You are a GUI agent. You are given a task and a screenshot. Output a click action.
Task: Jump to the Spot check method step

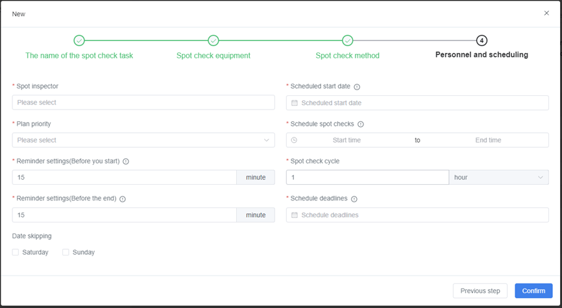click(347, 41)
